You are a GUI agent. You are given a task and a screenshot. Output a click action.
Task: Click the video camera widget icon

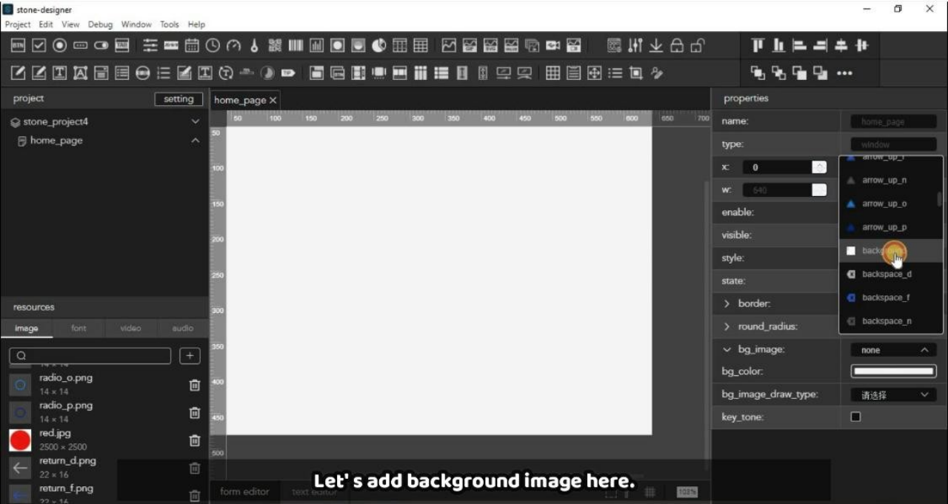pos(553,46)
